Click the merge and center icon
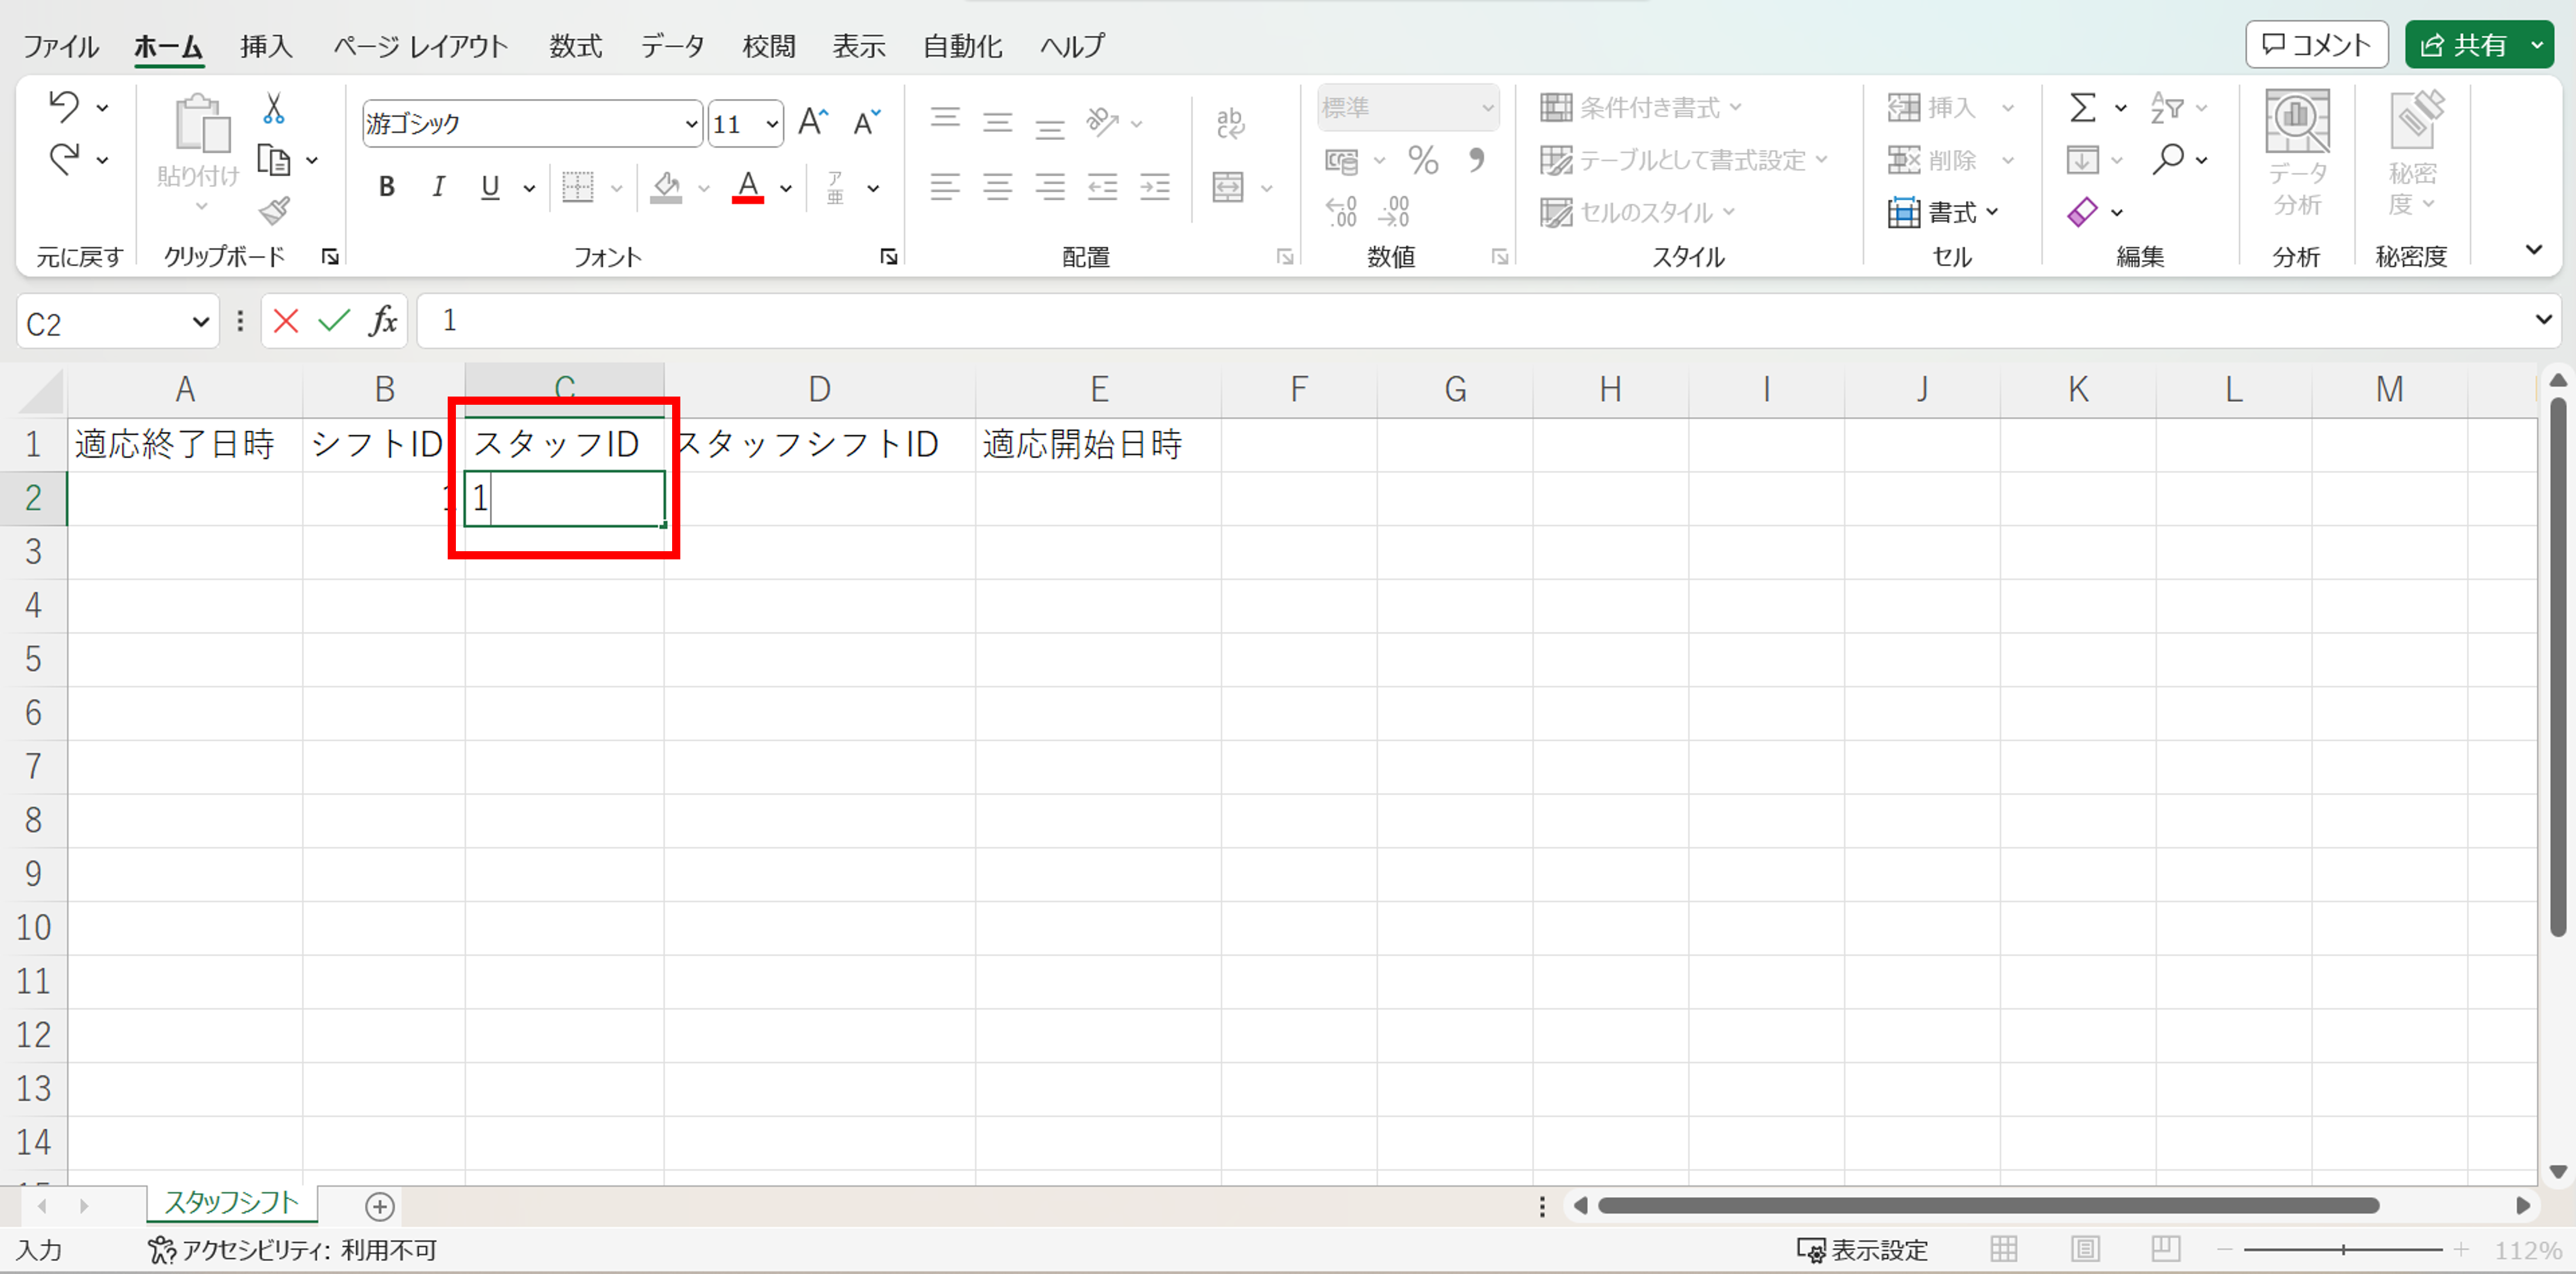 1228,187
